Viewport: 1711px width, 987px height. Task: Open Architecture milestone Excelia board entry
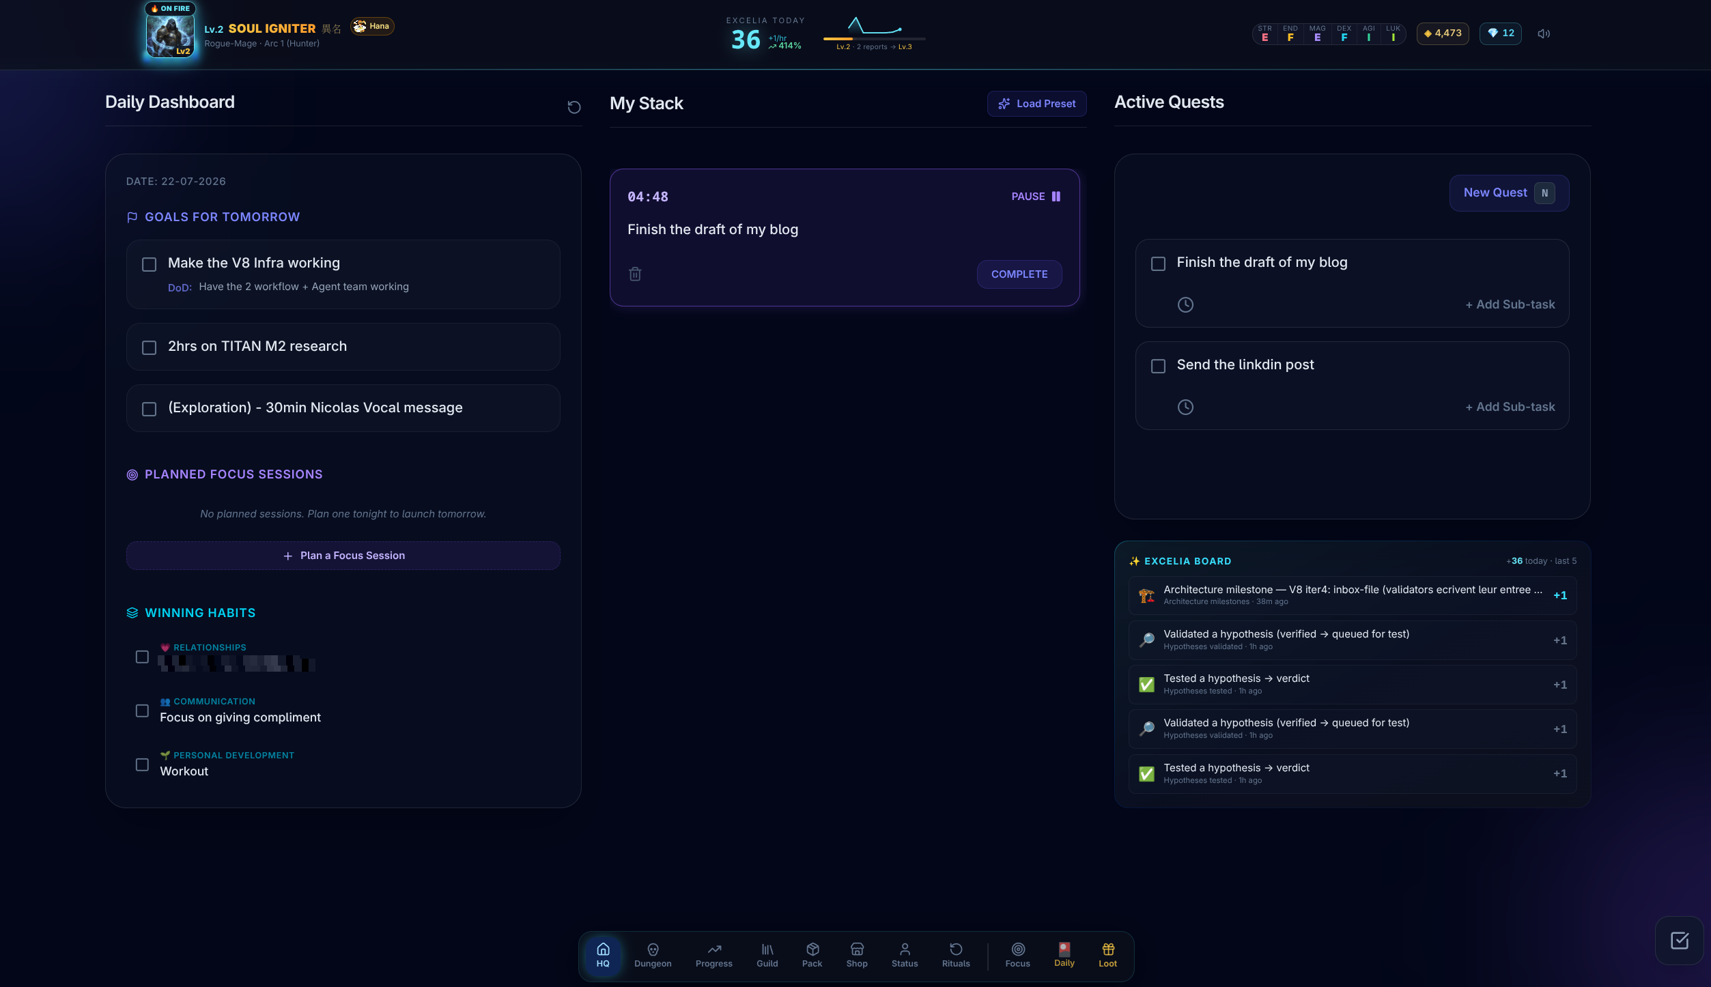click(x=1352, y=595)
